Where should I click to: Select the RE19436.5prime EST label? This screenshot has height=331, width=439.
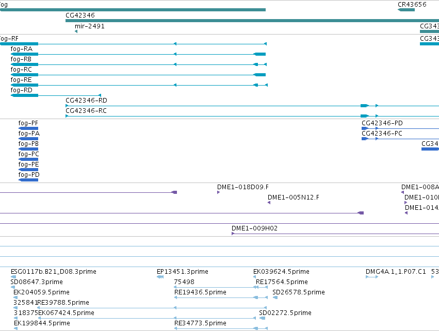click(200, 292)
